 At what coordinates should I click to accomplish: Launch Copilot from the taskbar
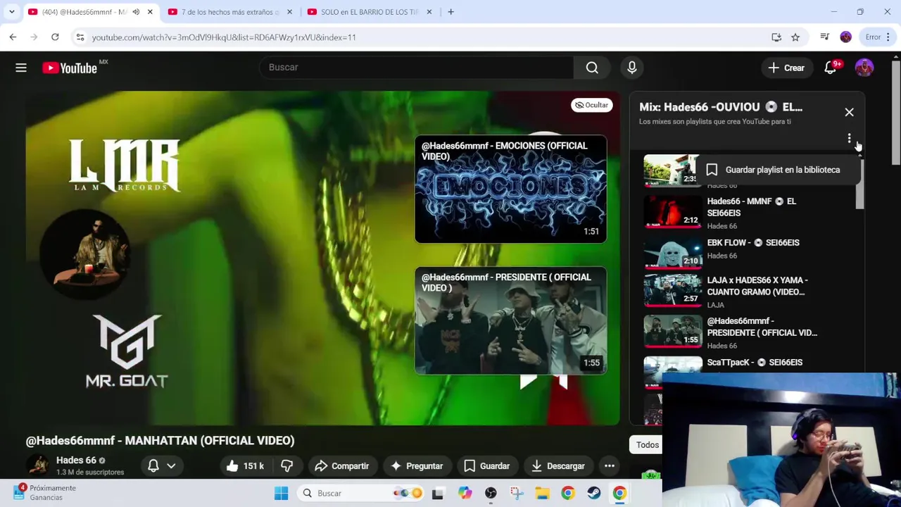[465, 494]
